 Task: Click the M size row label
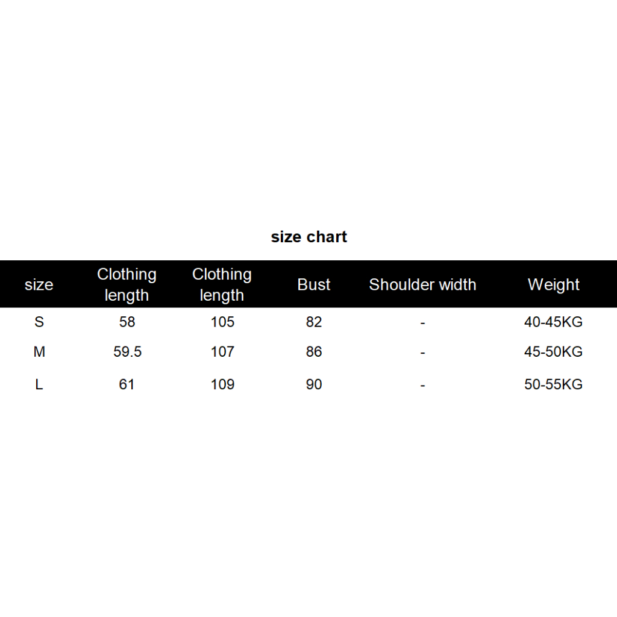point(39,352)
